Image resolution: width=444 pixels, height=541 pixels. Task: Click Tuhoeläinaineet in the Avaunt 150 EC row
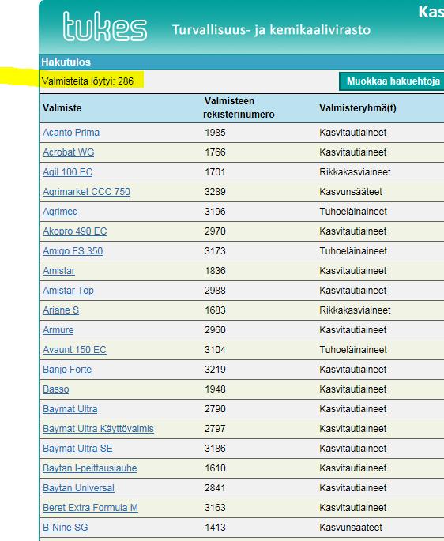tap(353, 350)
